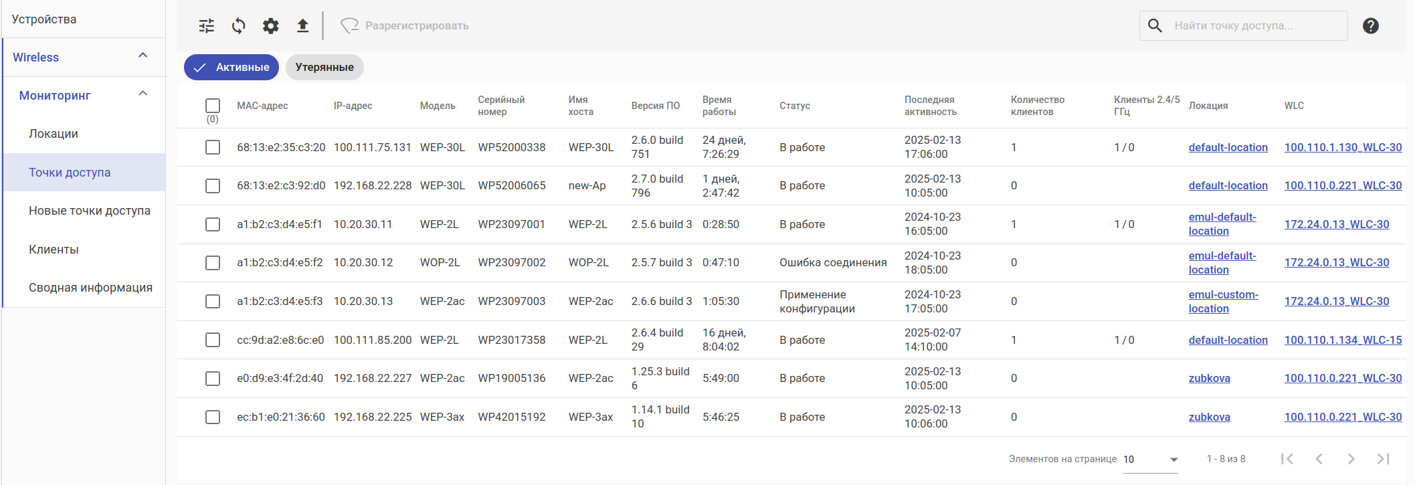
Task: Open Сводная информация in the sidebar
Action: [90, 288]
